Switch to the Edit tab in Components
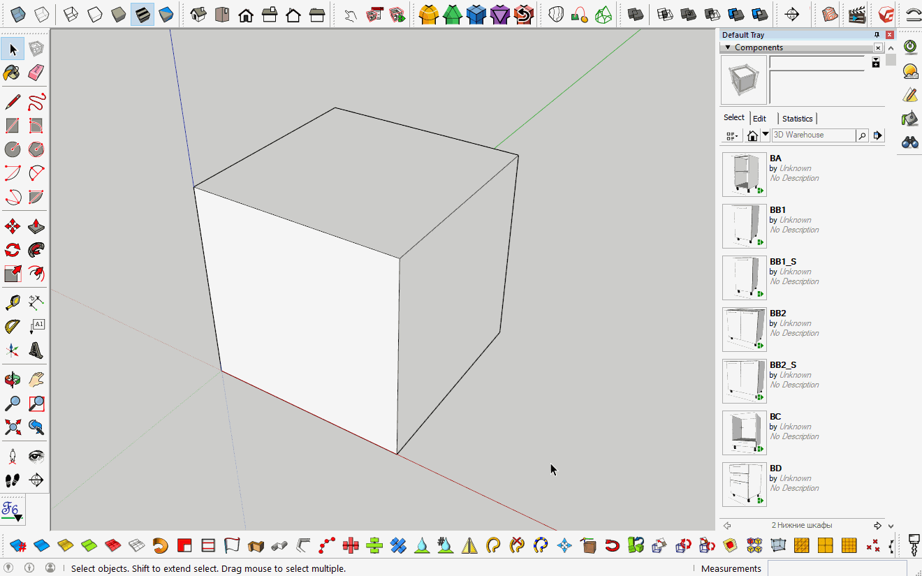The width and height of the screenshot is (922, 576). pyautogui.click(x=759, y=118)
